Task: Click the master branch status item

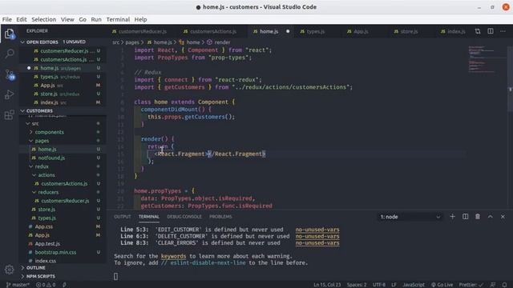Action: pyautogui.click(x=18, y=285)
